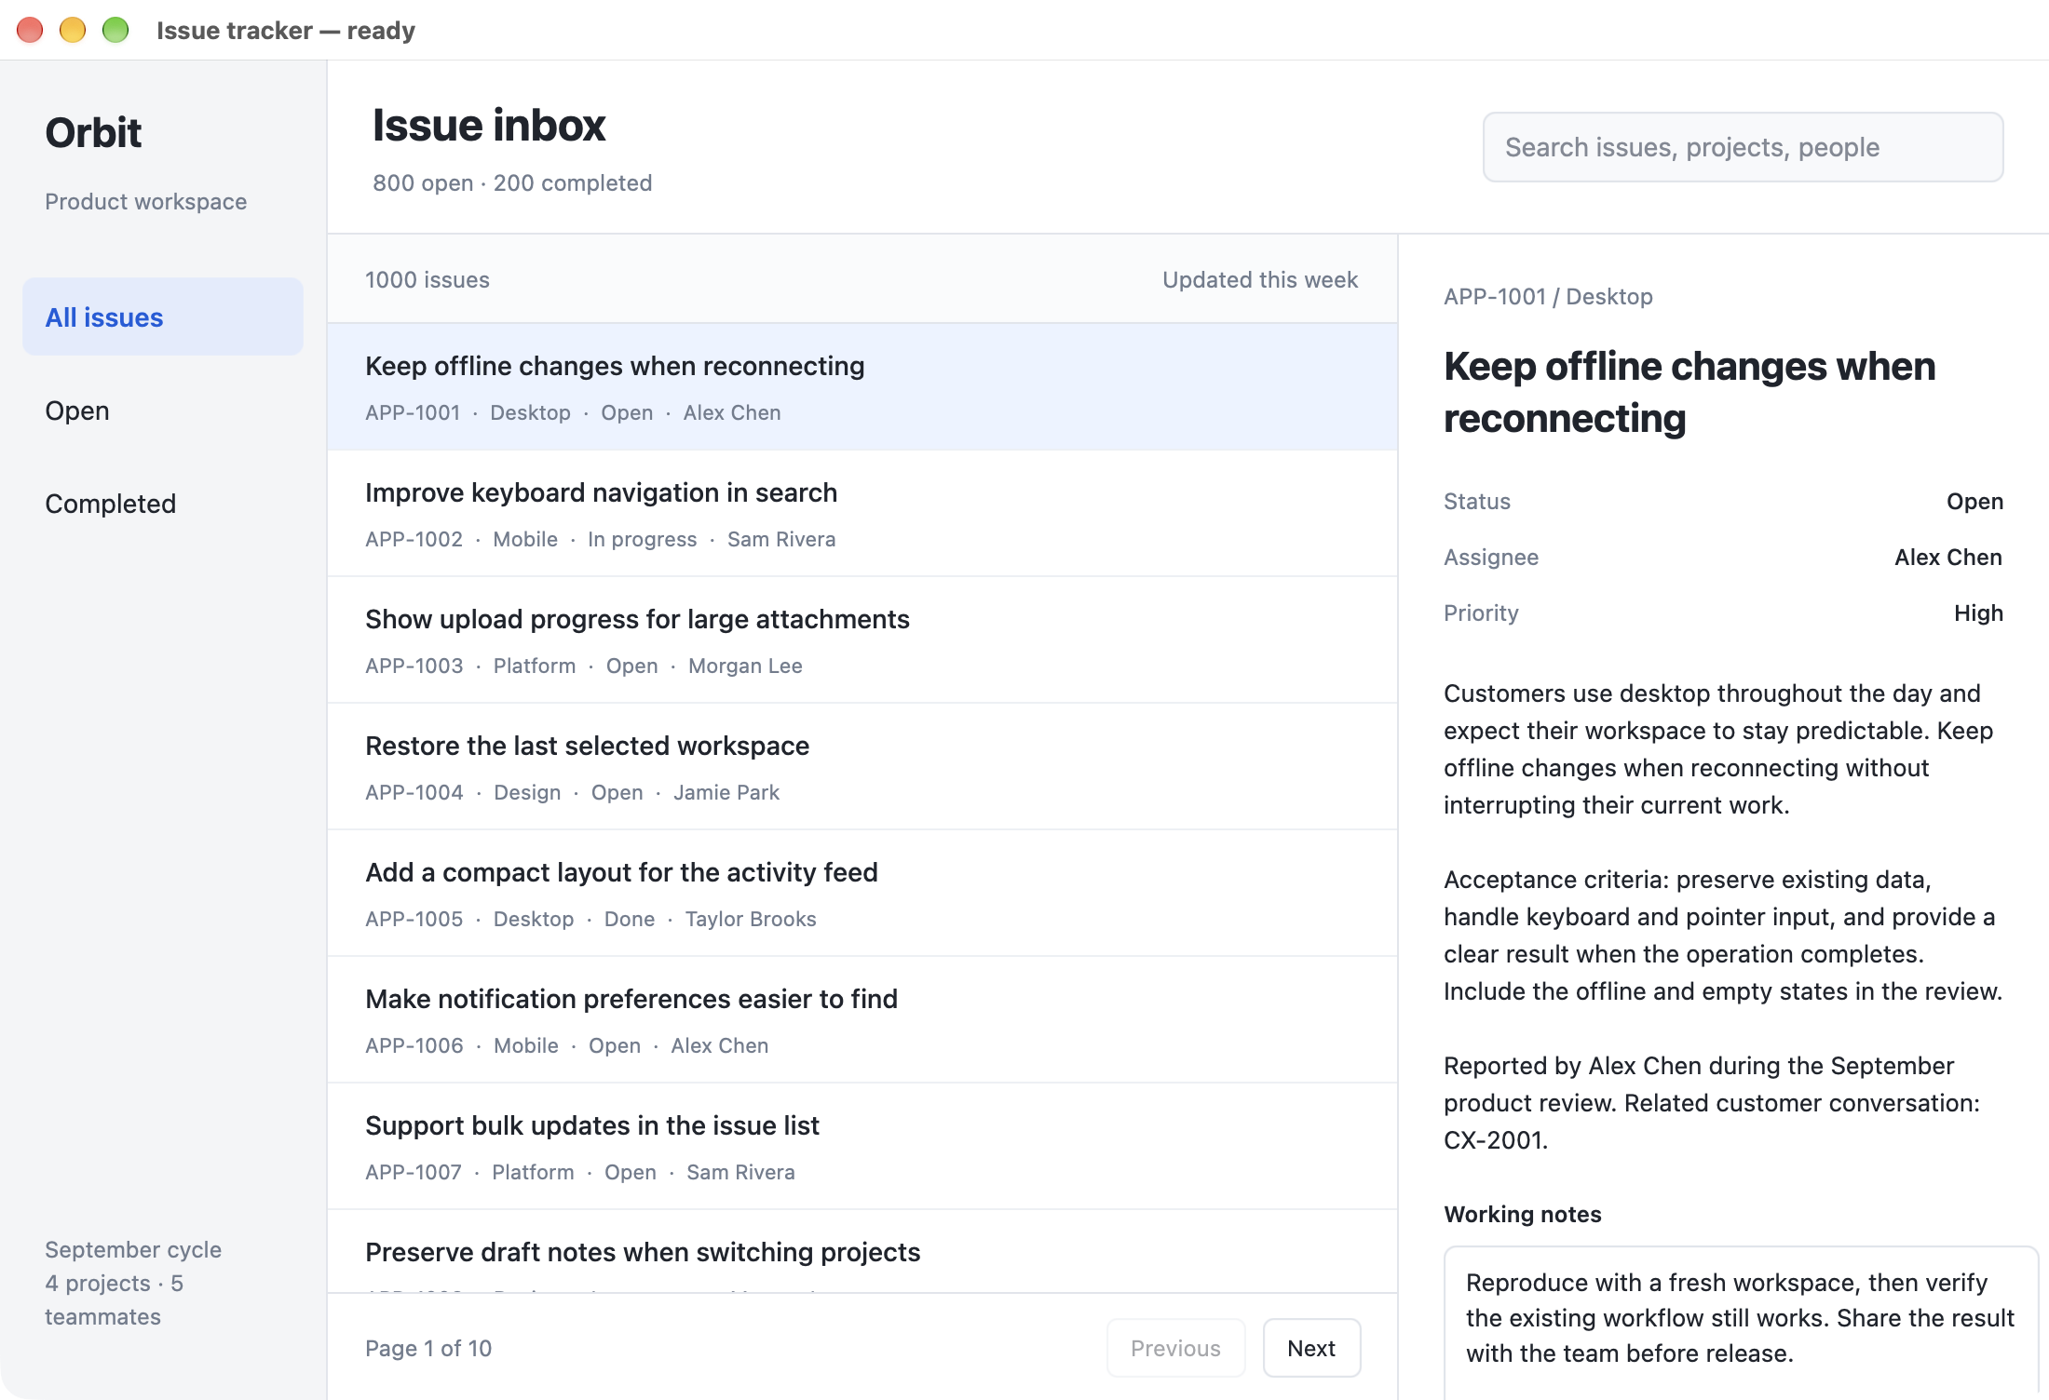Viewport: 2049px width, 1400px height.
Task: Click the Issue inbox heading
Action: 489,125
